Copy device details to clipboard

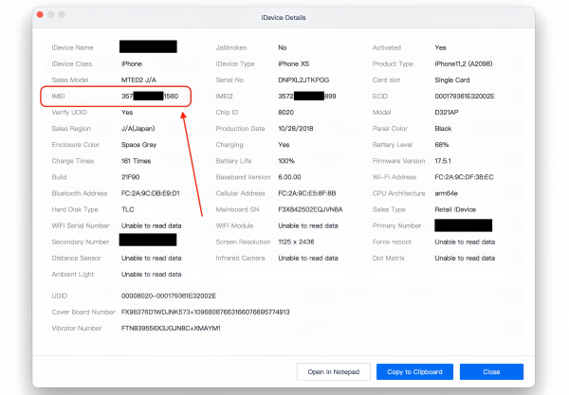414,372
